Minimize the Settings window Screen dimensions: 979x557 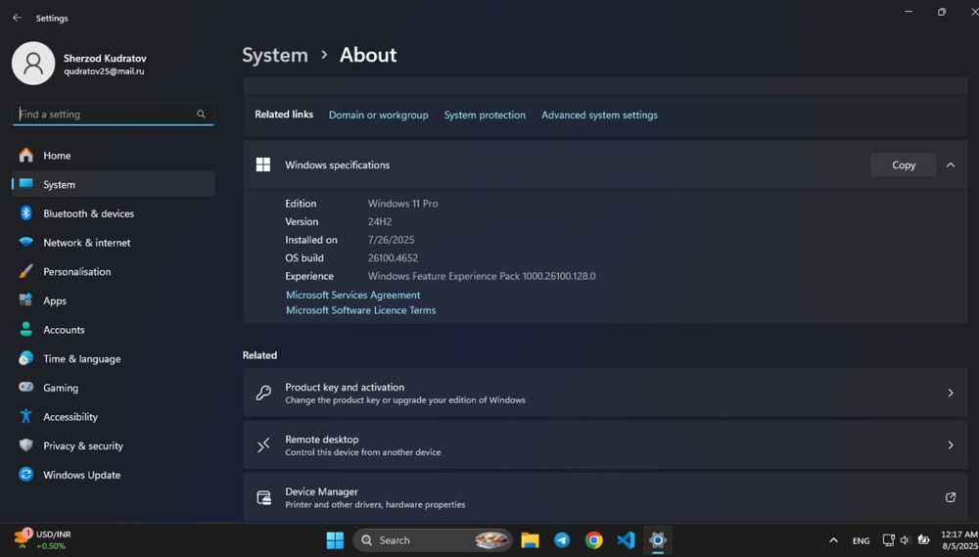pyautogui.click(x=909, y=12)
